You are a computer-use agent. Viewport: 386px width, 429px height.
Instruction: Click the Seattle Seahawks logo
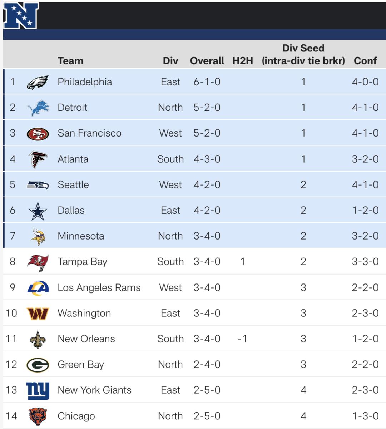(38, 185)
